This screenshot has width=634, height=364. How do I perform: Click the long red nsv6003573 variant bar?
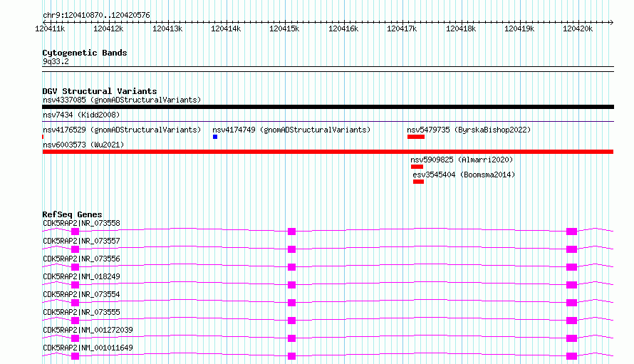coord(328,152)
